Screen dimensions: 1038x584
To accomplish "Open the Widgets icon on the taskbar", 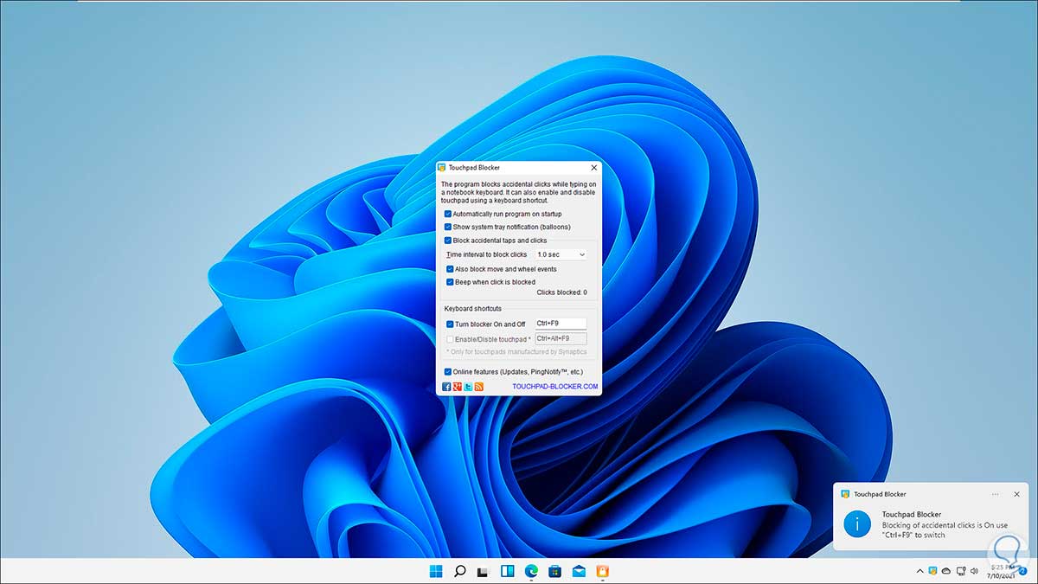I will [x=508, y=571].
